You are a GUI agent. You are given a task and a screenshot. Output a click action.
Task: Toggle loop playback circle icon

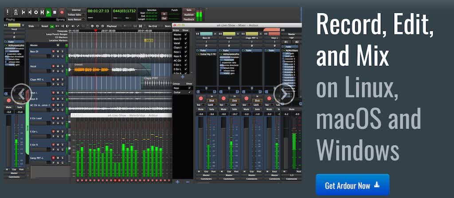tap(36, 12)
